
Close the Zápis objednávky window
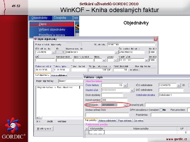click(155, 39)
